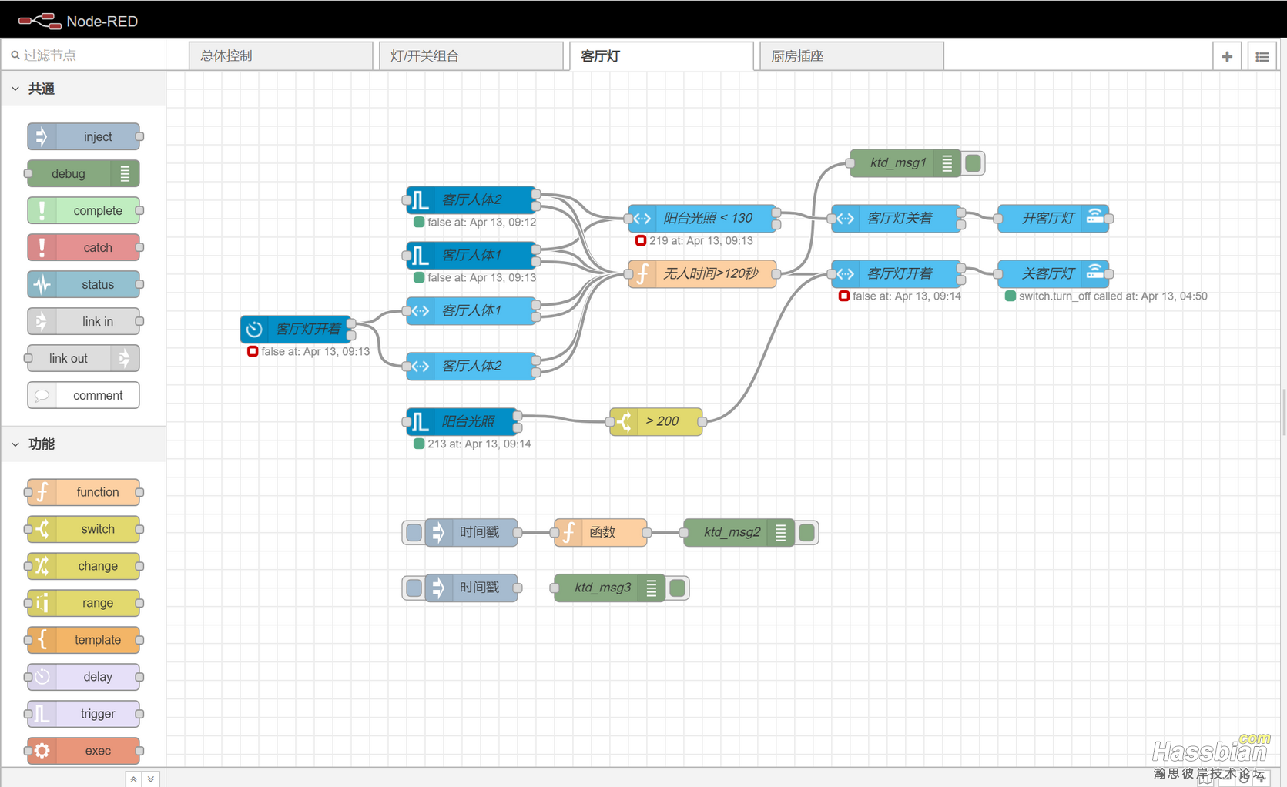Pick the catch node from palette
The height and width of the screenshot is (787, 1287).
83,247
